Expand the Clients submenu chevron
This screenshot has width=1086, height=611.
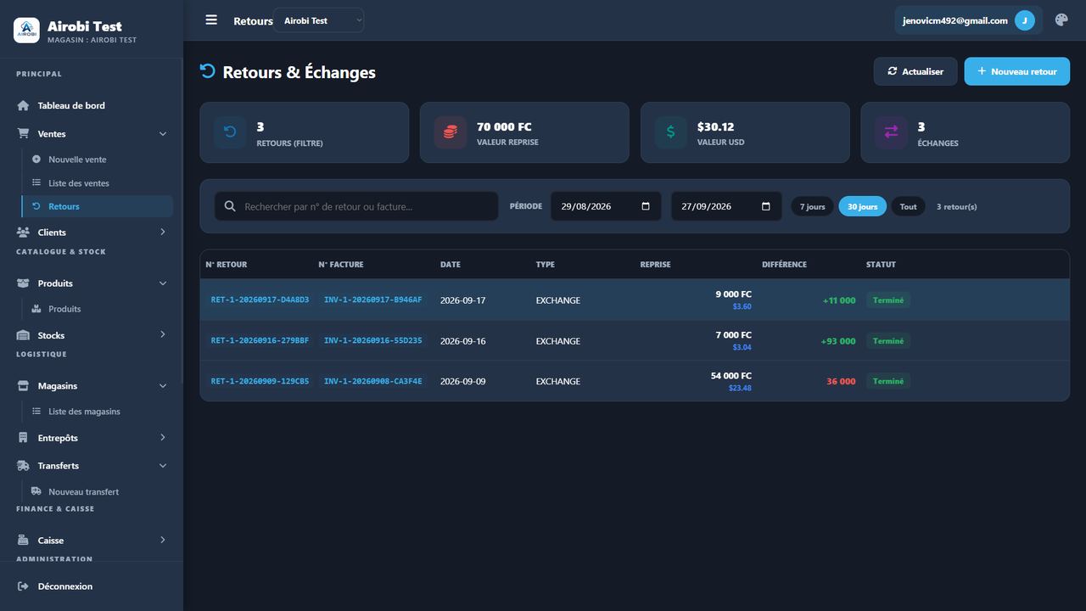(x=163, y=233)
